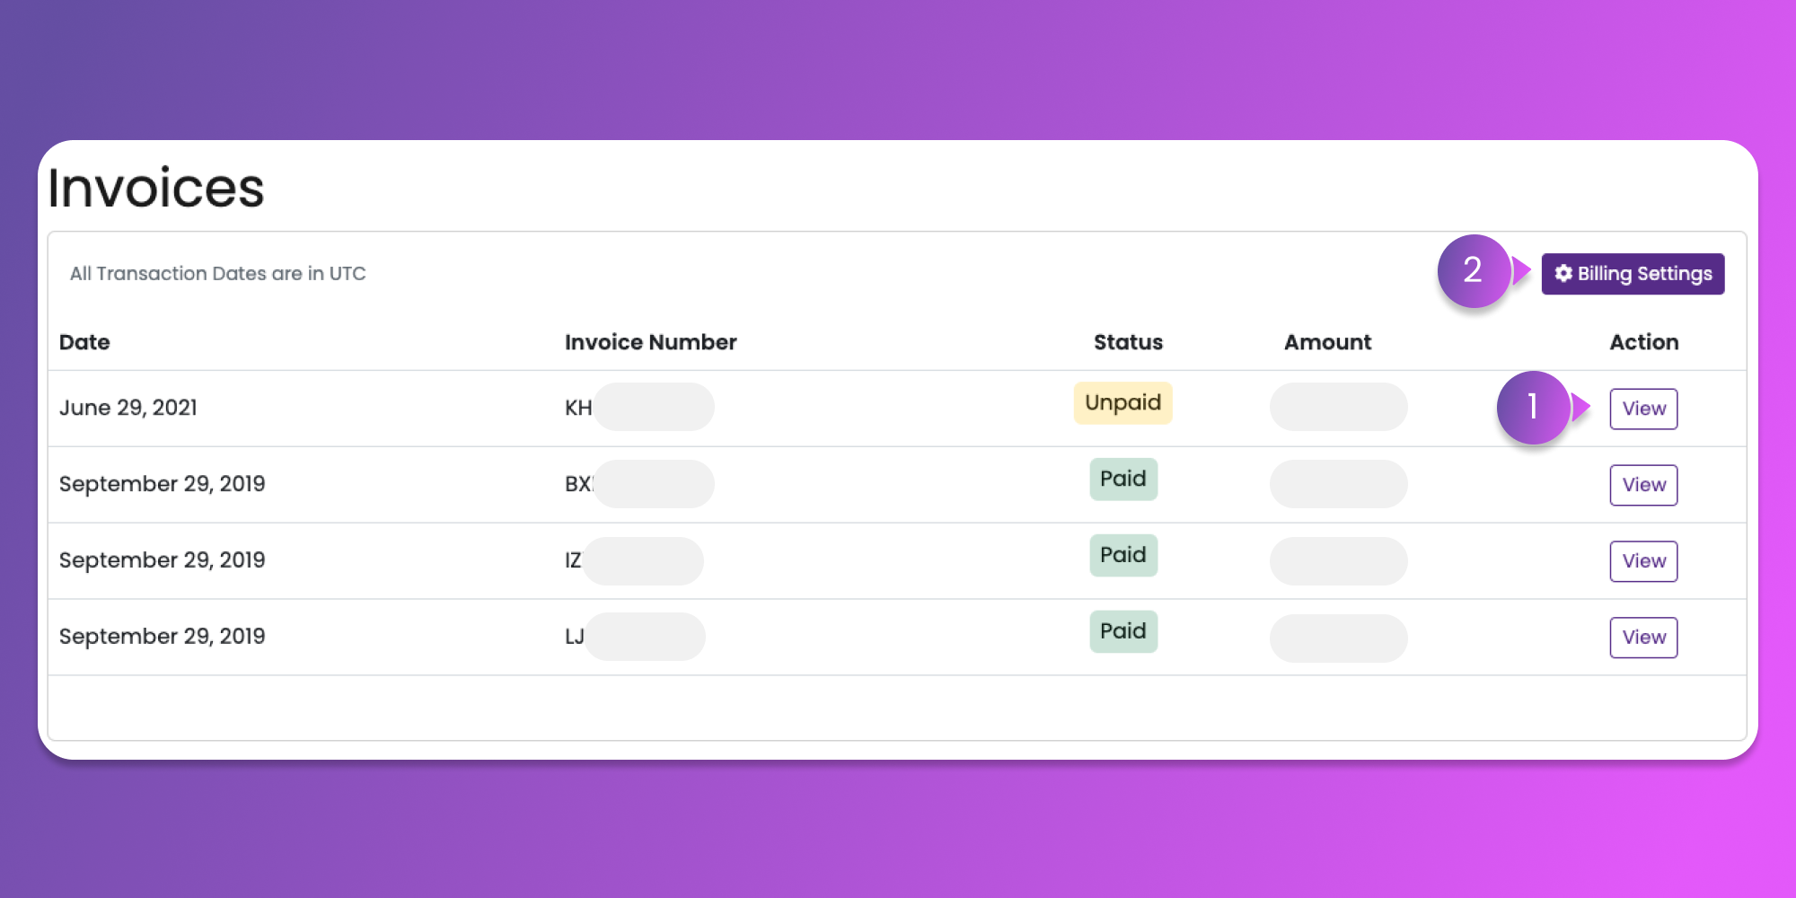Screen dimensions: 1796x898
Task: Click the Unpaid status badge
Action: [x=1122, y=403]
